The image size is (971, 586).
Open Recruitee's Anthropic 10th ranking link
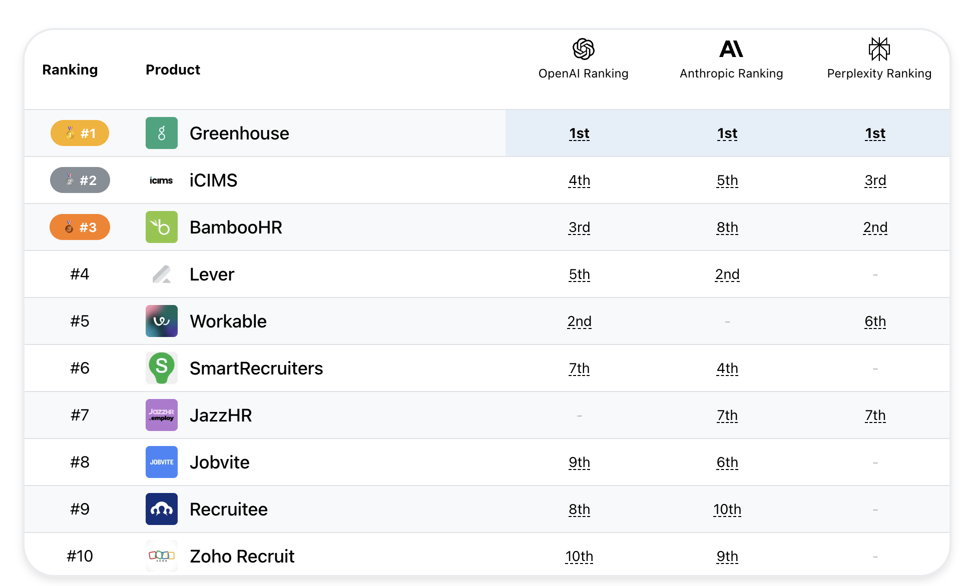[727, 509]
